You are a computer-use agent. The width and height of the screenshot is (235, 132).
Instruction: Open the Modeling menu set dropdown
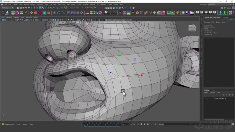(x=8, y=8)
